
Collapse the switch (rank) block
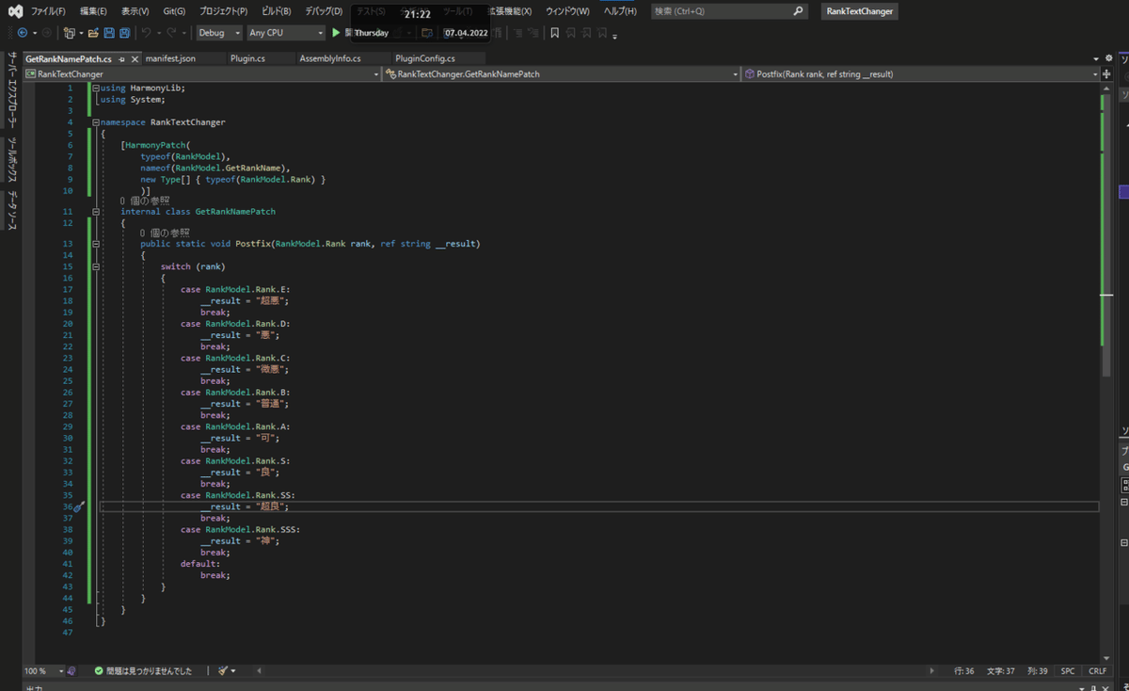pos(96,266)
